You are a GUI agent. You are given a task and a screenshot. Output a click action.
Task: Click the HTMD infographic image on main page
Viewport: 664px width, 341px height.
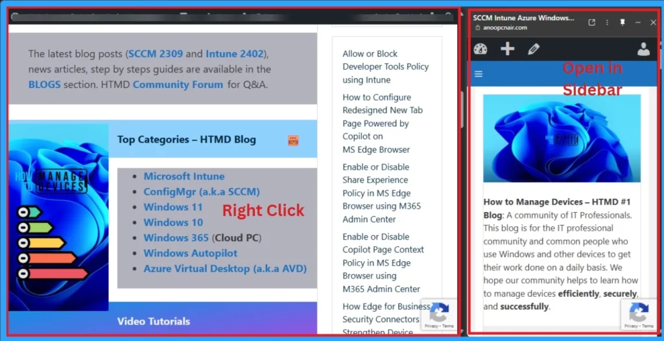tap(58, 217)
